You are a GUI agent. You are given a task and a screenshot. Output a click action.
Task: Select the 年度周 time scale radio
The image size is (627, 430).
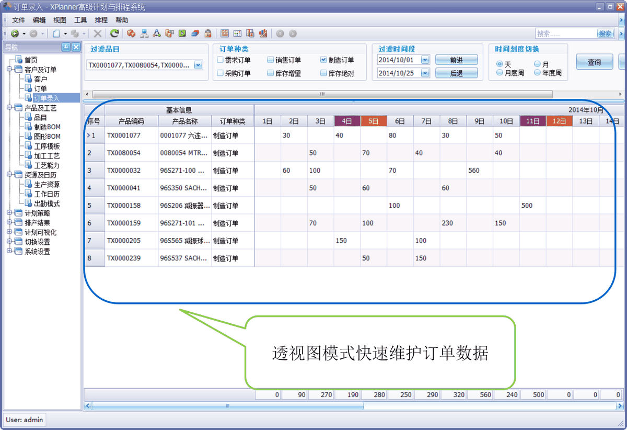click(537, 73)
